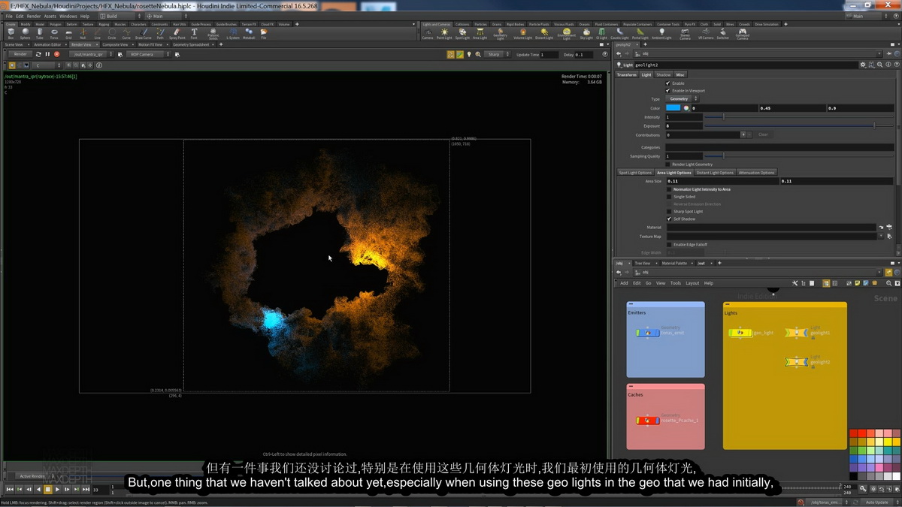The image size is (902, 507).
Task: Select the Sphere shelf tool
Action: (25, 34)
